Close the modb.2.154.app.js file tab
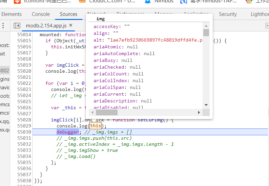 click(71, 25)
